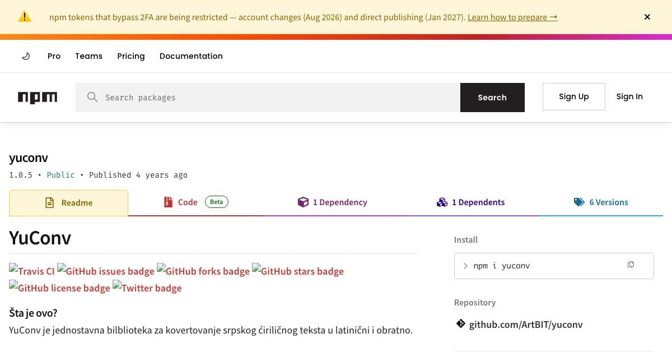Click the magnifying glass search icon
This screenshot has height=352, width=672.
coord(92,98)
